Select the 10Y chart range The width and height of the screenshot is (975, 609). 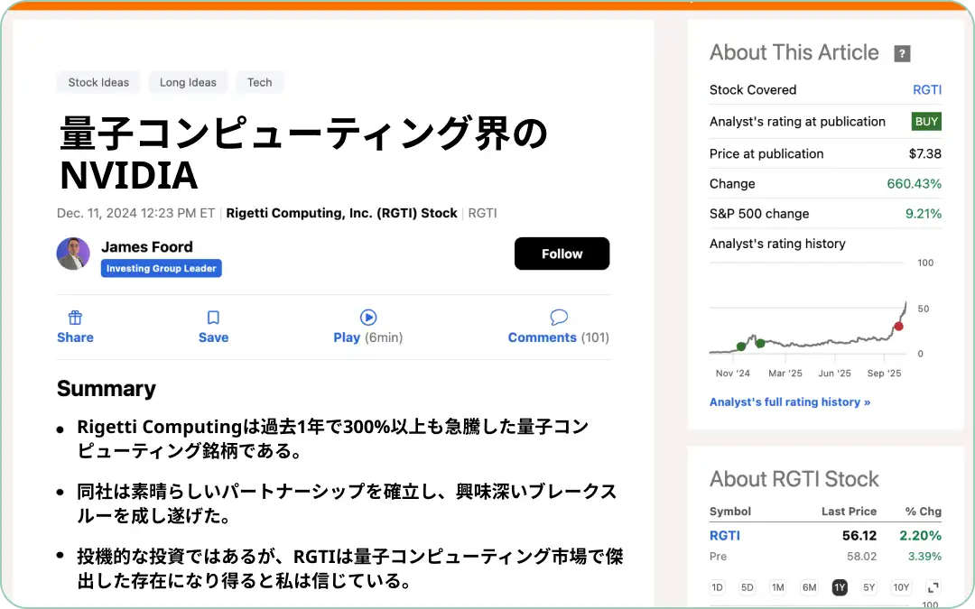[901, 587]
